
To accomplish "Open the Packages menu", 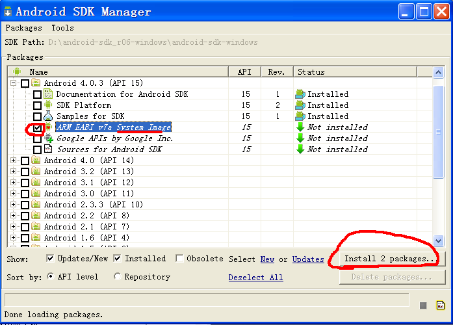I will (x=23, y=28).
